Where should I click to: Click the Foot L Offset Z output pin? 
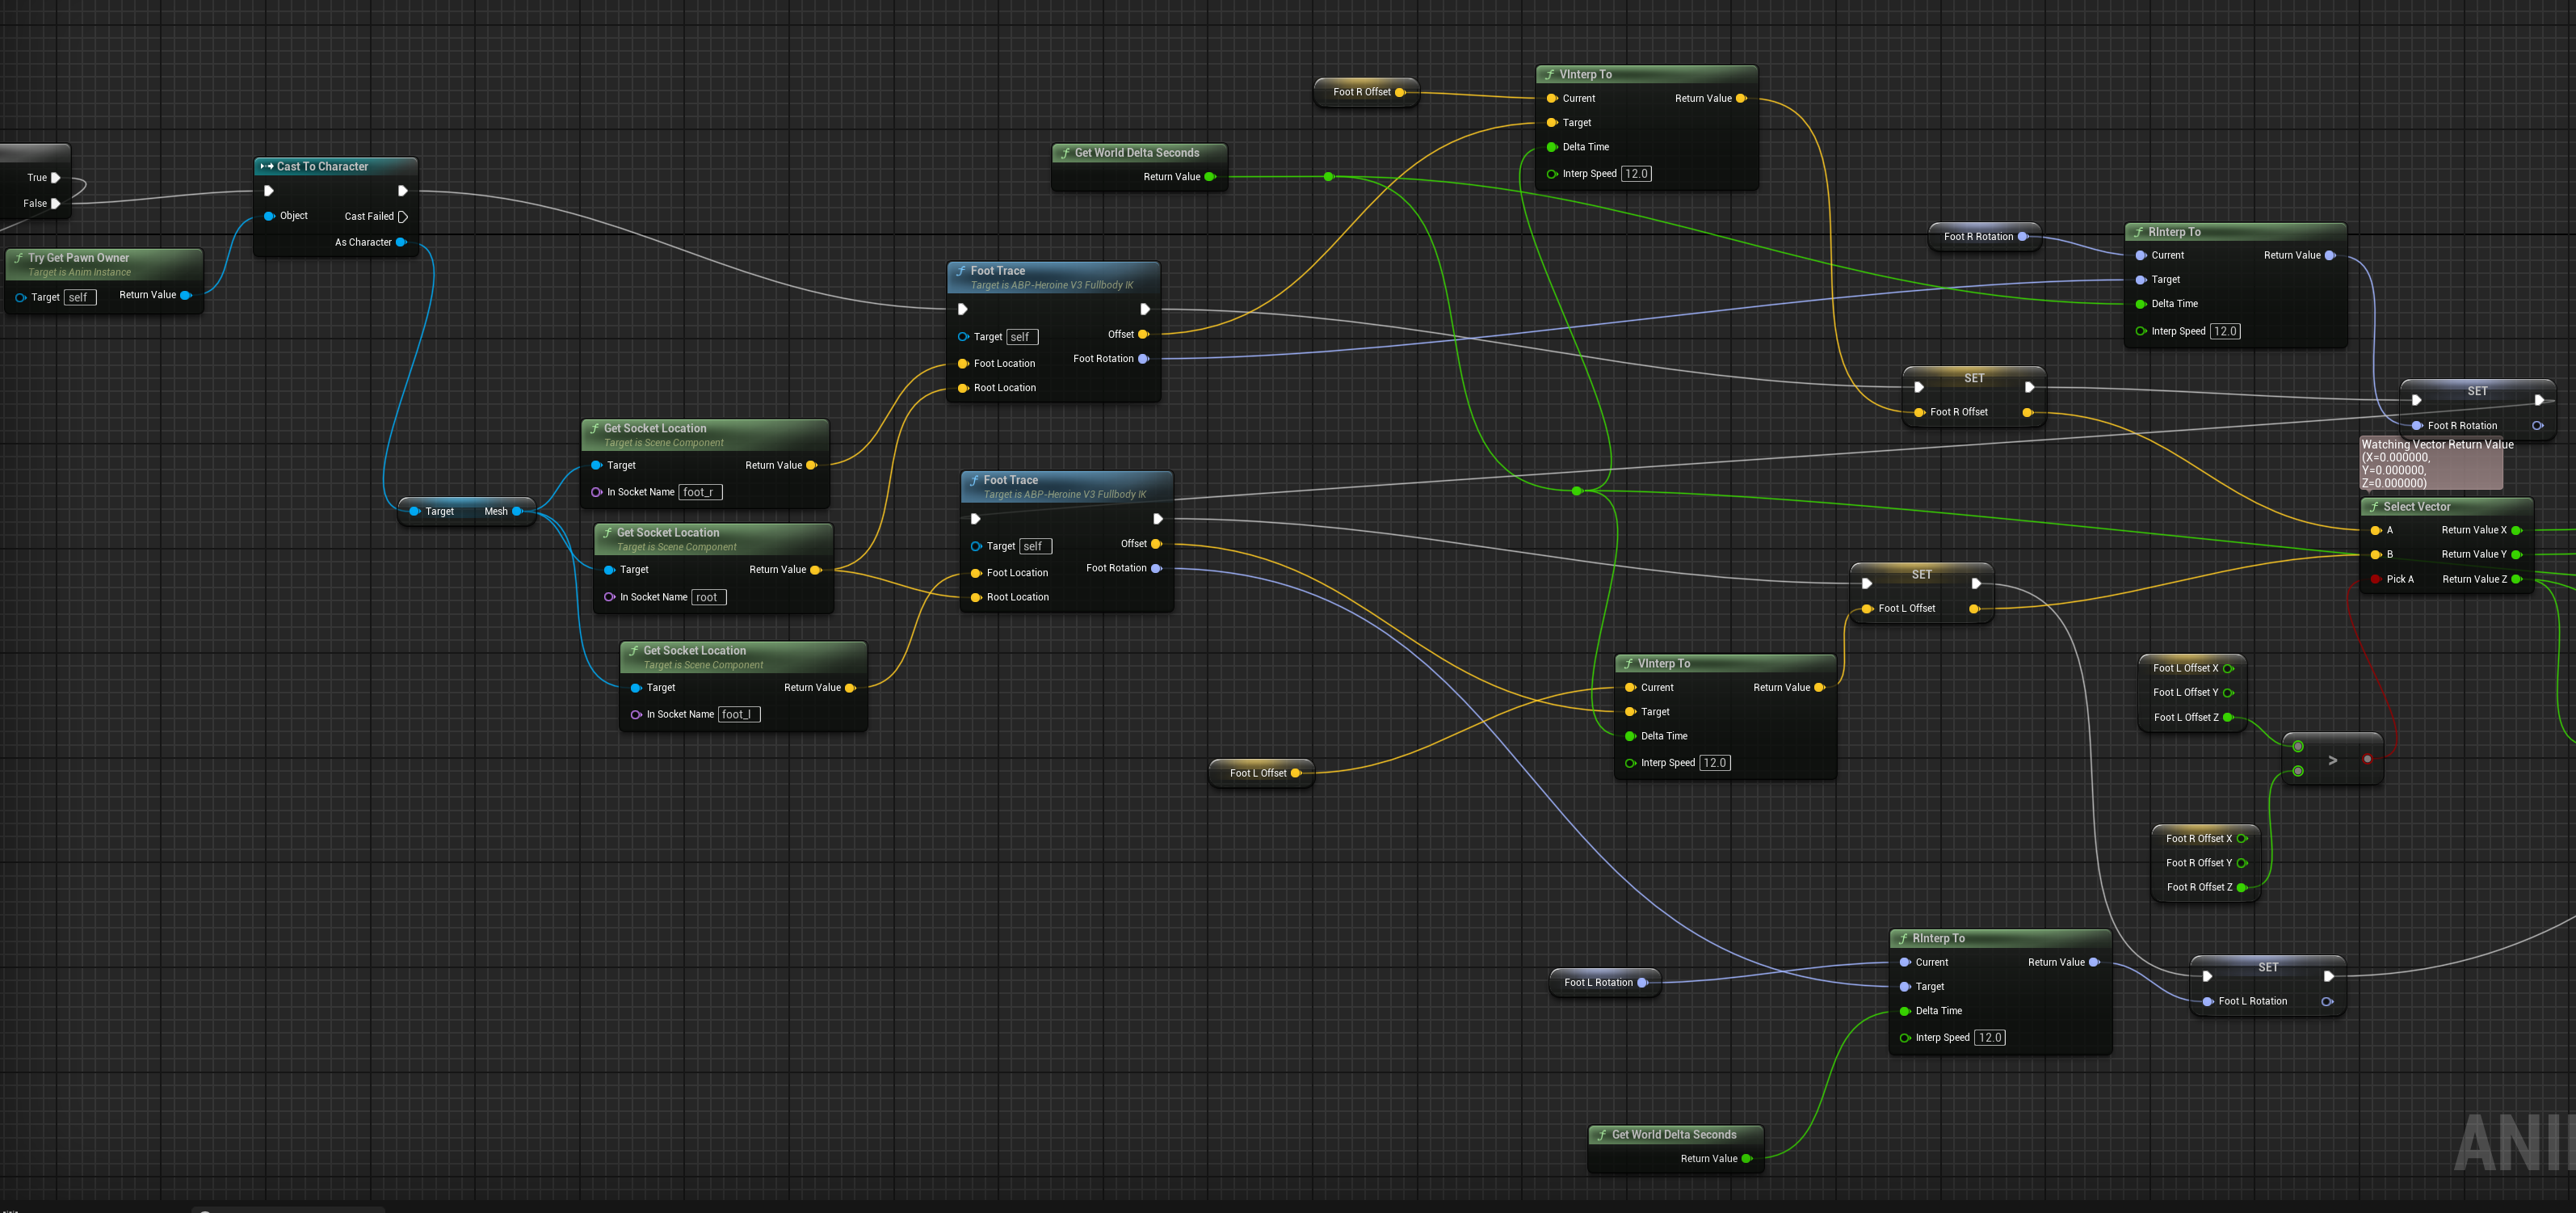pyautogui.click(x=2228, y=717)
